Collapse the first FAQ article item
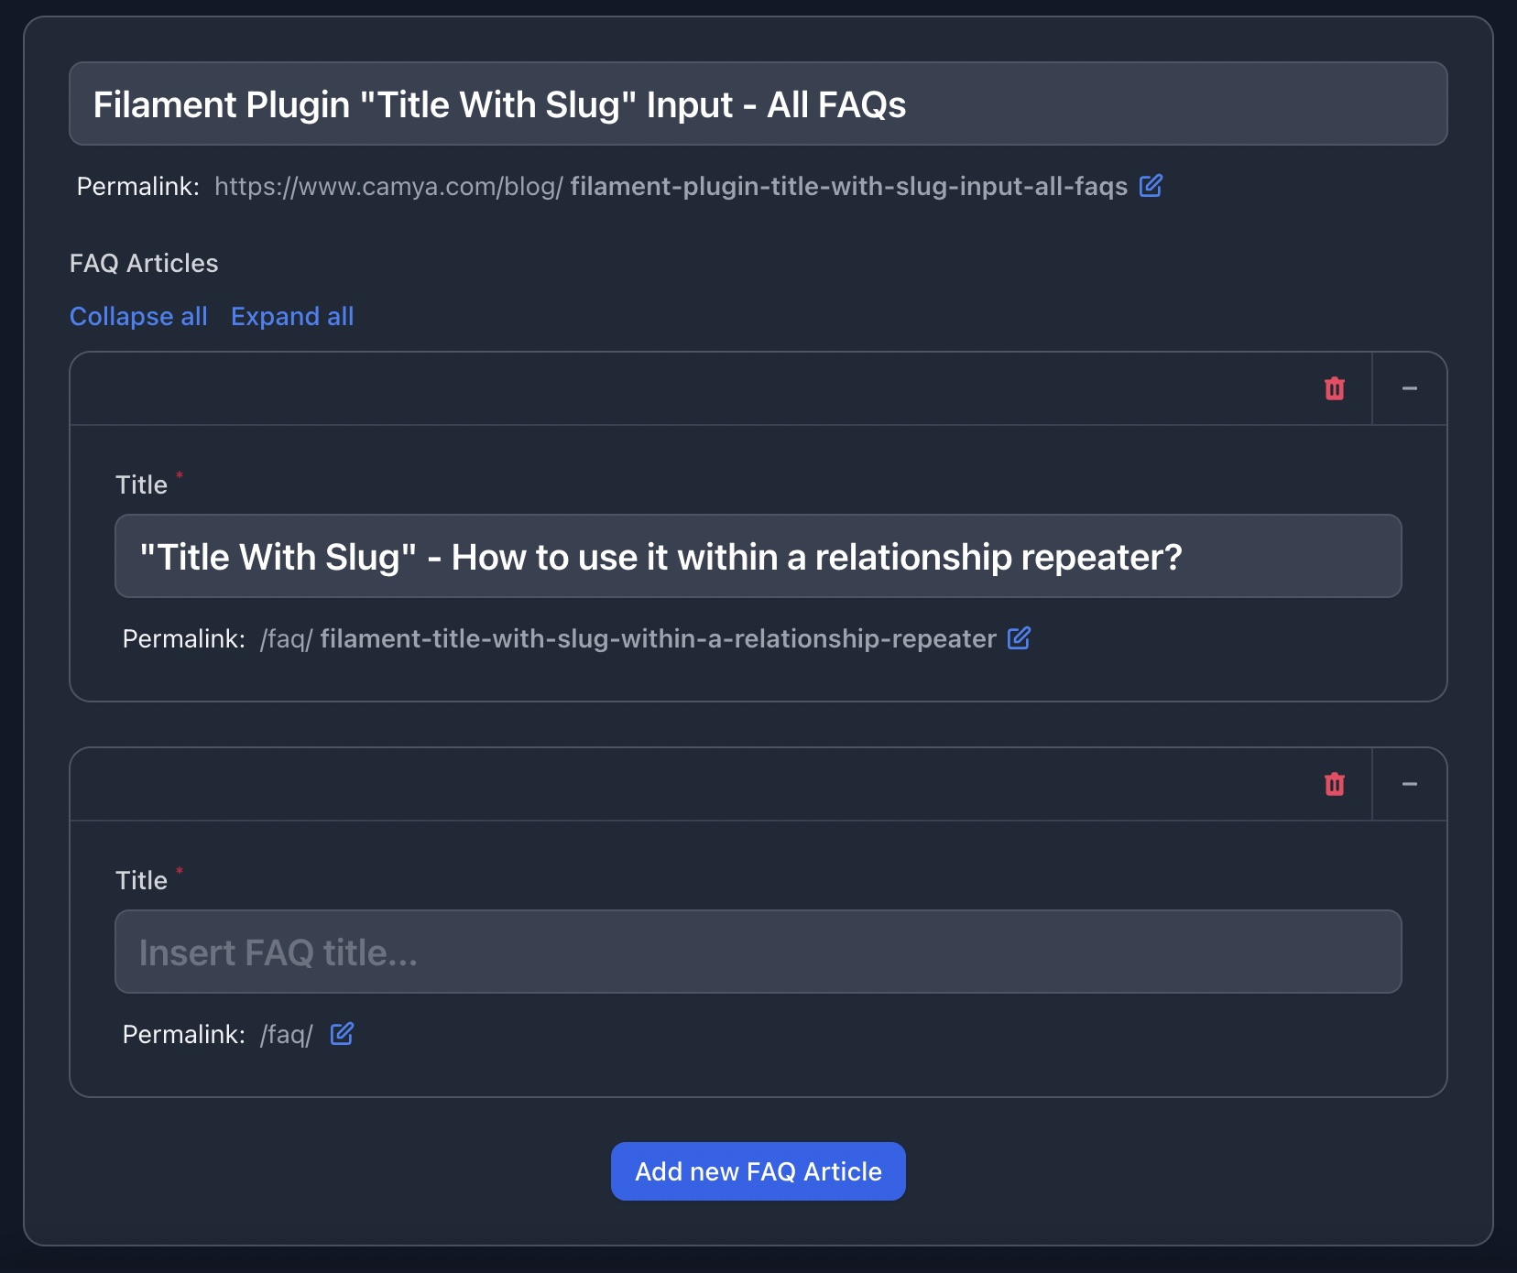The height and width of the screenshot is (1273, 1517). point(1410,388)
